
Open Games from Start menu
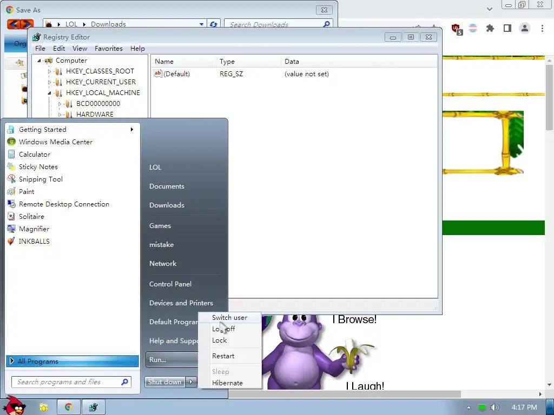tap(160, 226)
